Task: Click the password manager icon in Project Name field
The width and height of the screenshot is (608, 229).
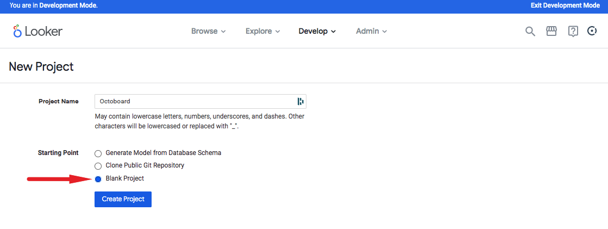Action: click(300, 101)
